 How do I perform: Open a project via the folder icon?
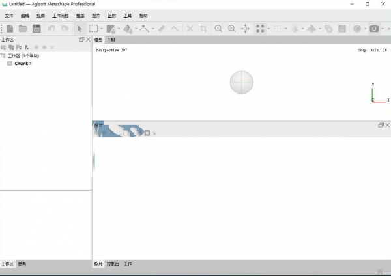[23, 29]
